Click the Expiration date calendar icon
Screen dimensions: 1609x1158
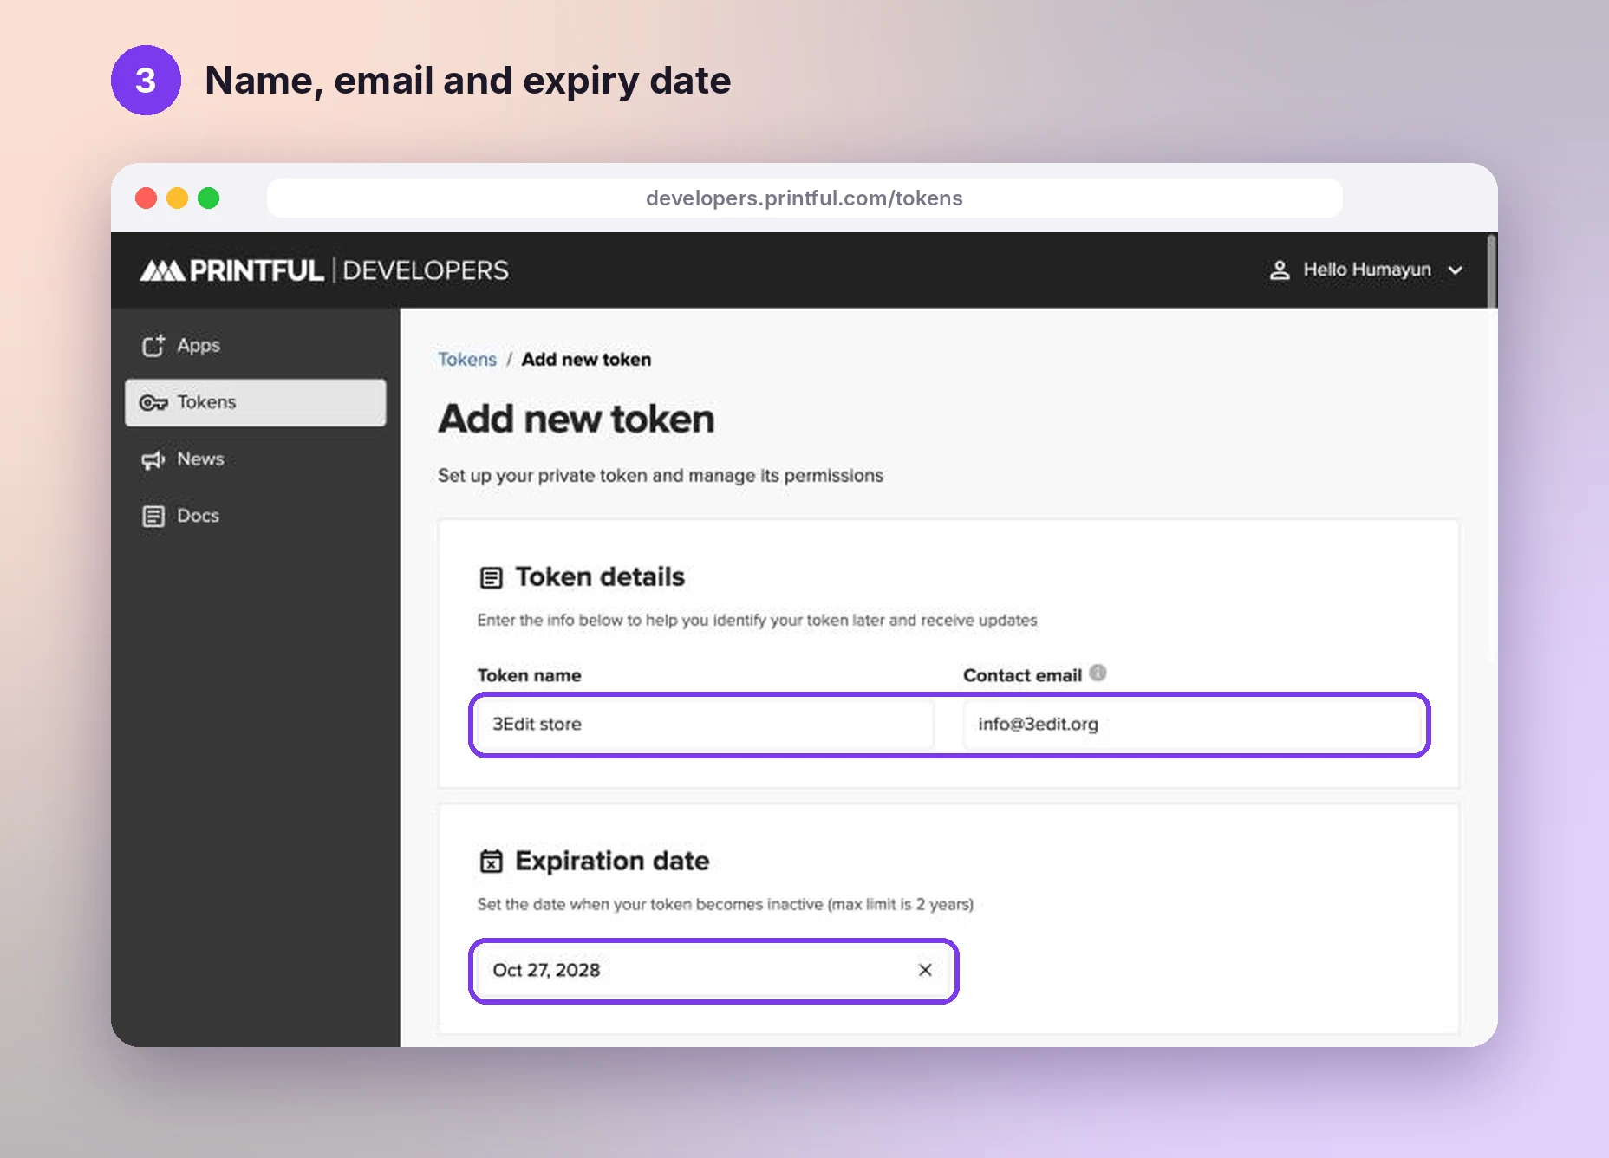[x=492, y=862]
